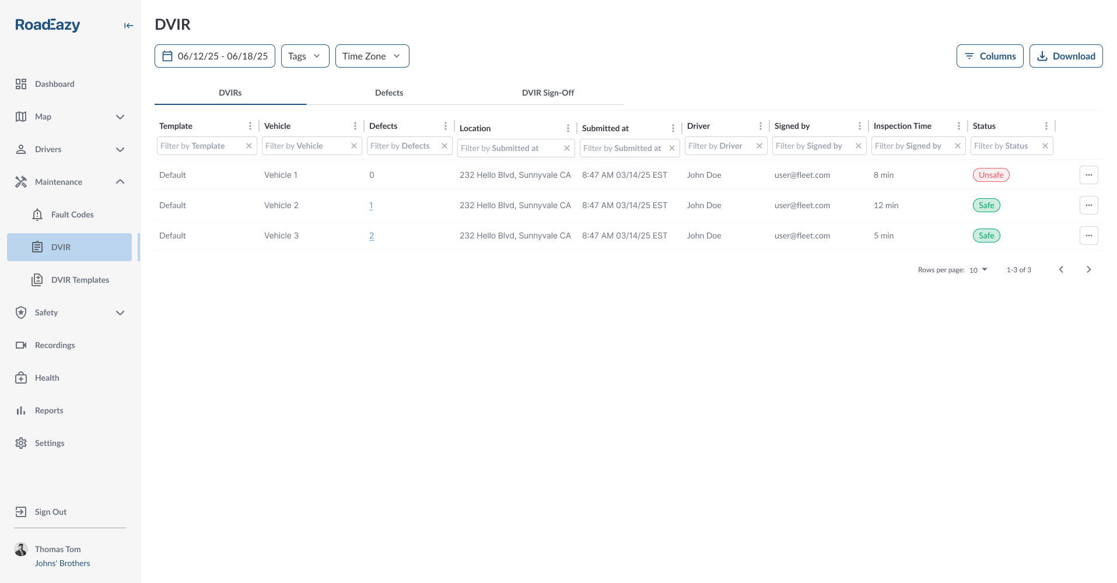Collapse the Maintenance menu section
This screenshot has width=1117, height=583.
click(x=120, y=182)
